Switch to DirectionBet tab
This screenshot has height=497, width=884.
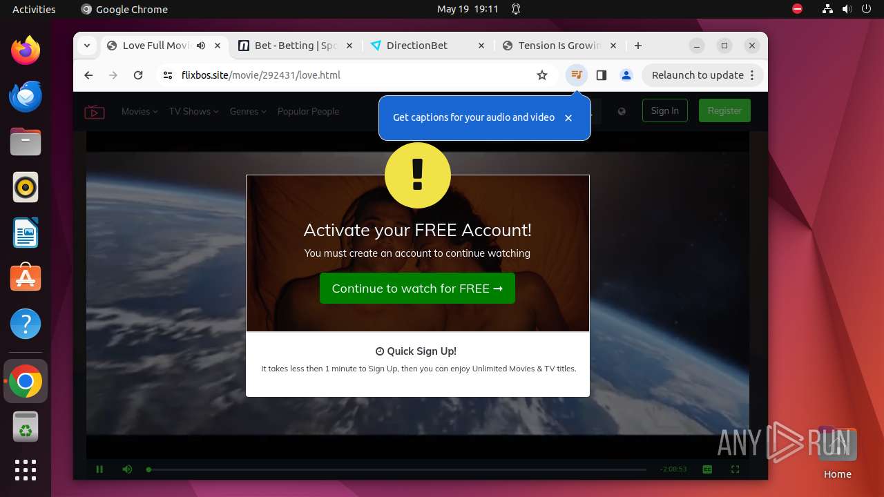click(x=427, y=46)
